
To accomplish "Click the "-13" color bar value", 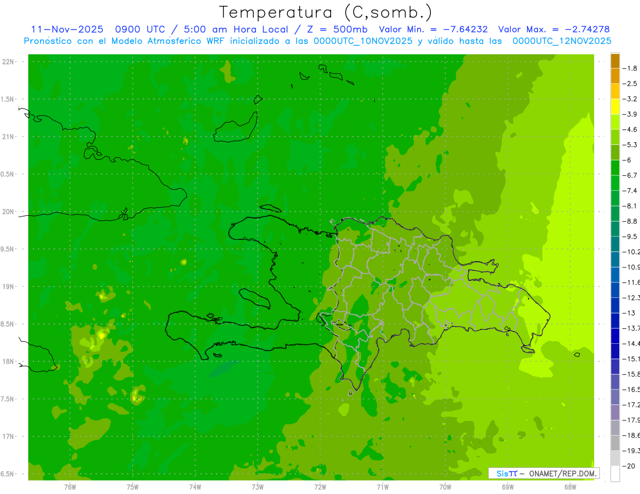I will (x=628, y=313).
